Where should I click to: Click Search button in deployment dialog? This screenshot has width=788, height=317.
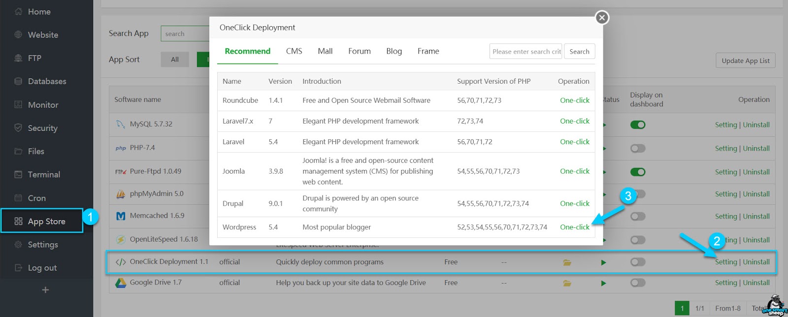click(579, 51)
